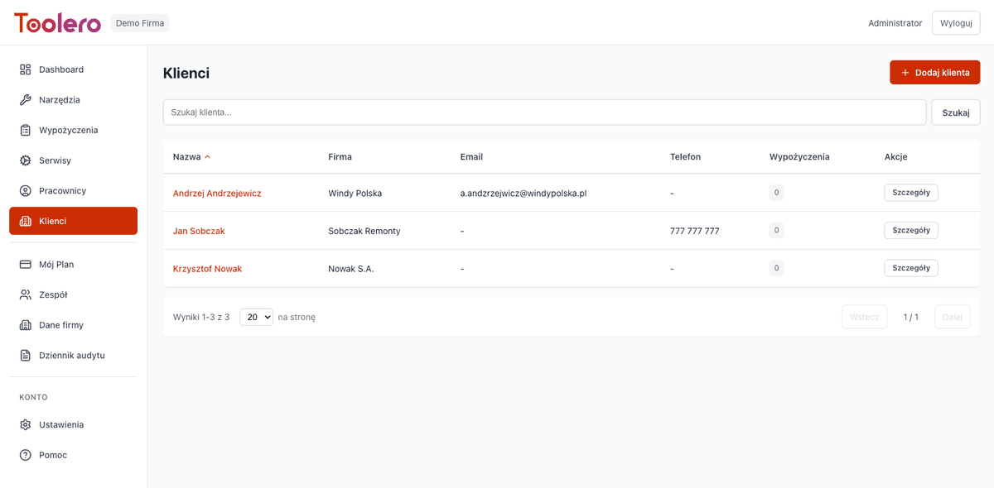Open the Krzysztof Nowak client link
994x488 pixels.
point(208,268)
